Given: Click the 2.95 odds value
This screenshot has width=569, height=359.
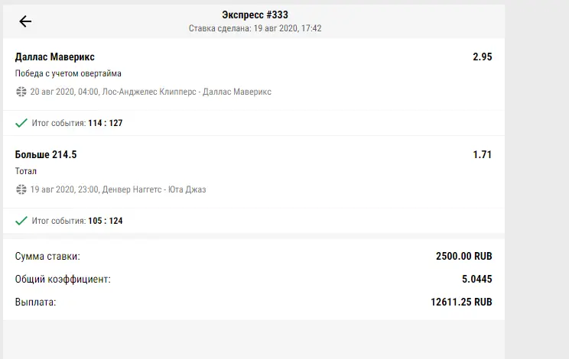Looking at the screenshot, I should click(483, 57).
